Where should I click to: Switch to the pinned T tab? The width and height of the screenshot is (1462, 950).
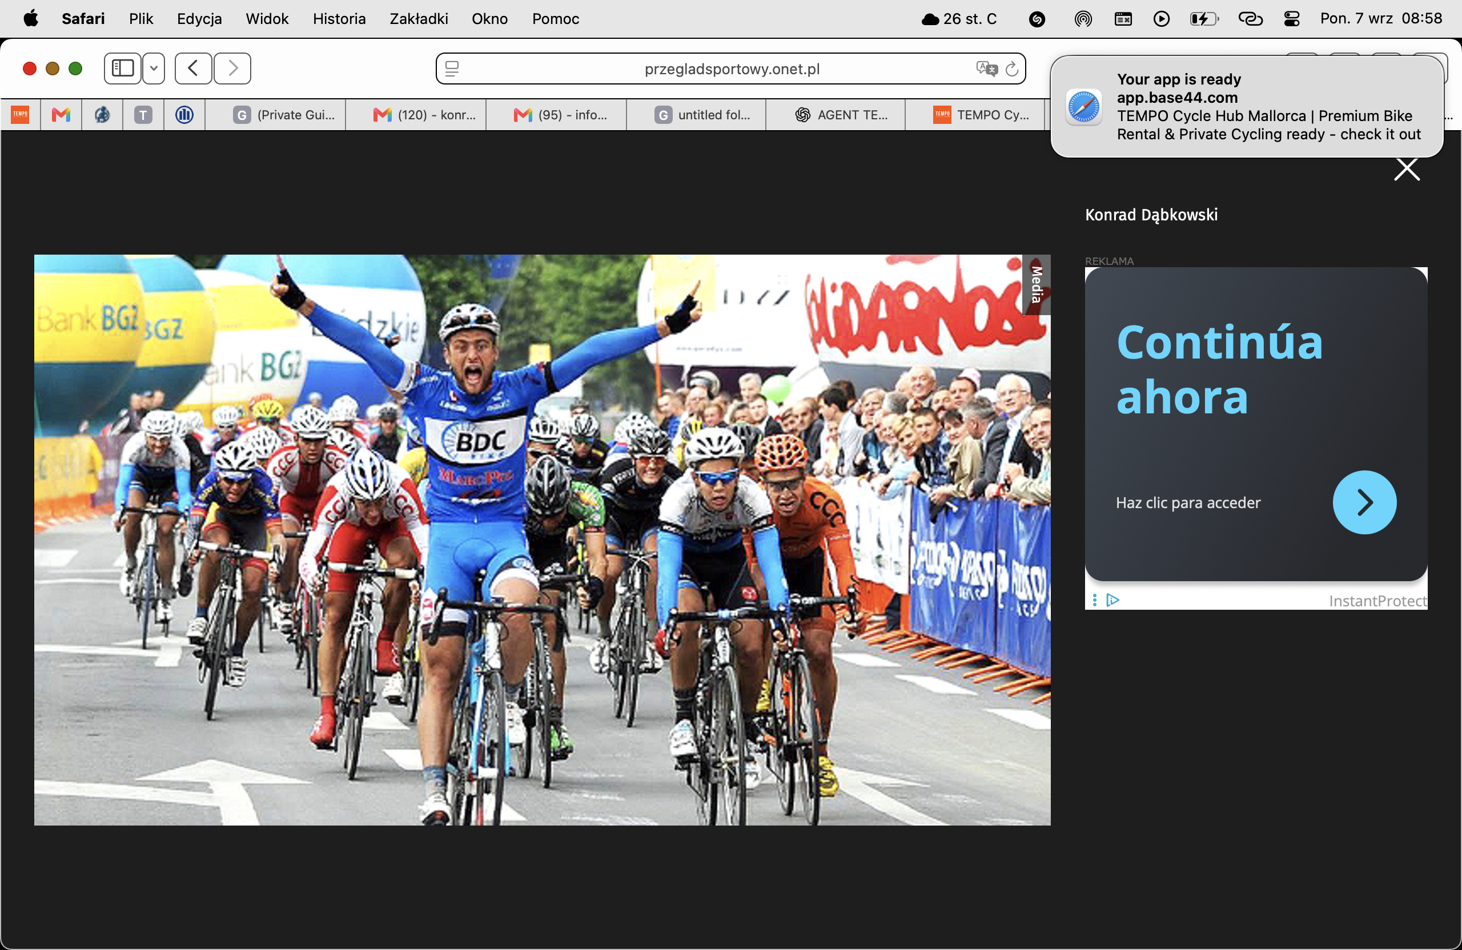coord(143,114)
